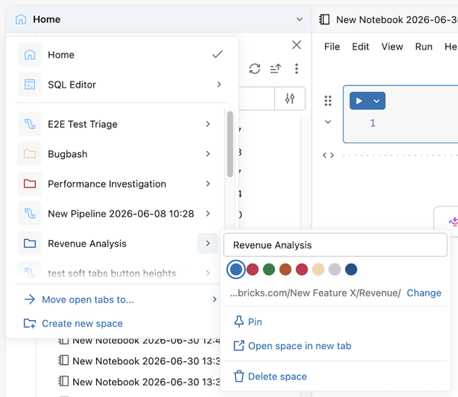The image size is (458, 397).
Task: Click the yellow Bugbash folder icon
Action: pyautogui.click(x=30, y=154)
